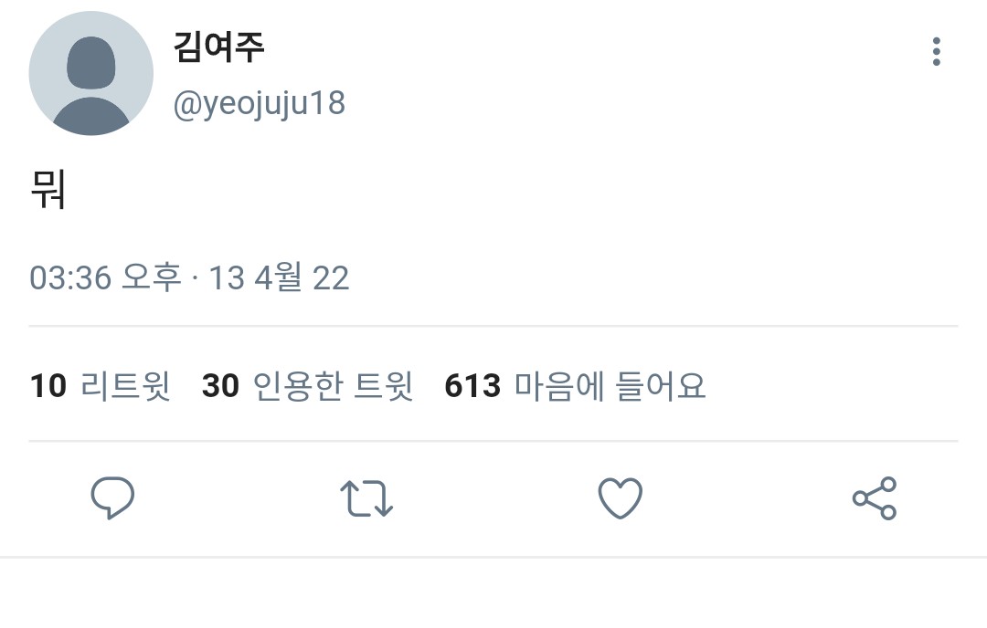Open the three-dot more options menu
Image resolution: width=987 pixels, height=628 pixels.
(936, 52)
